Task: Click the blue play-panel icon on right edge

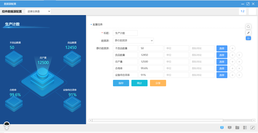Action: tap(248, 38)
